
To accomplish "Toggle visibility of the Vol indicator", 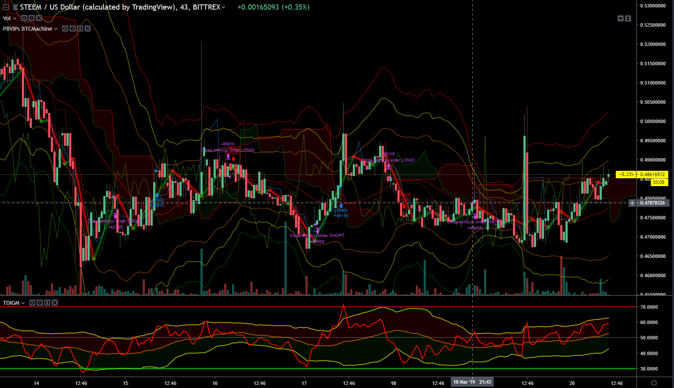I will [x=24, y=18].
